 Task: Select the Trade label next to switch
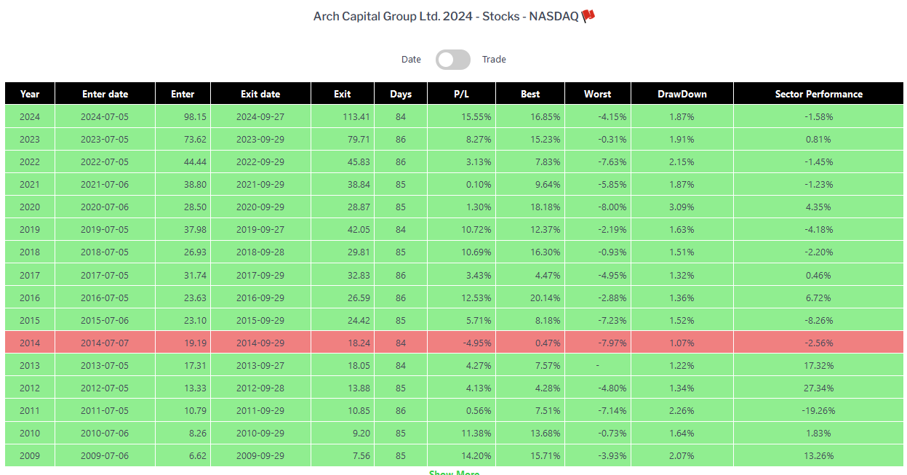click(x=494, y=60)
